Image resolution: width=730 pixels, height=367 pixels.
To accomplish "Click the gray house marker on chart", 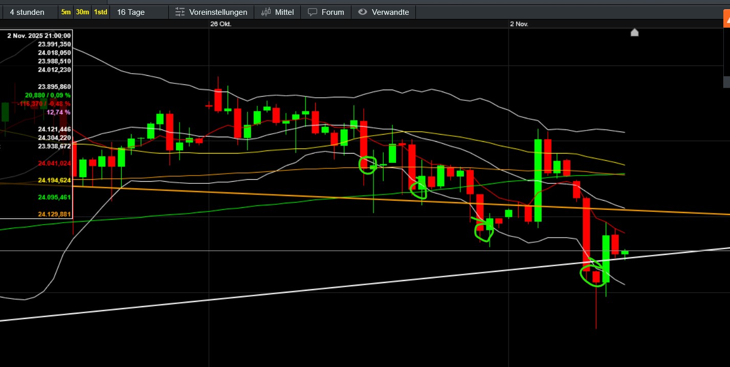I will tap(634, 33).
